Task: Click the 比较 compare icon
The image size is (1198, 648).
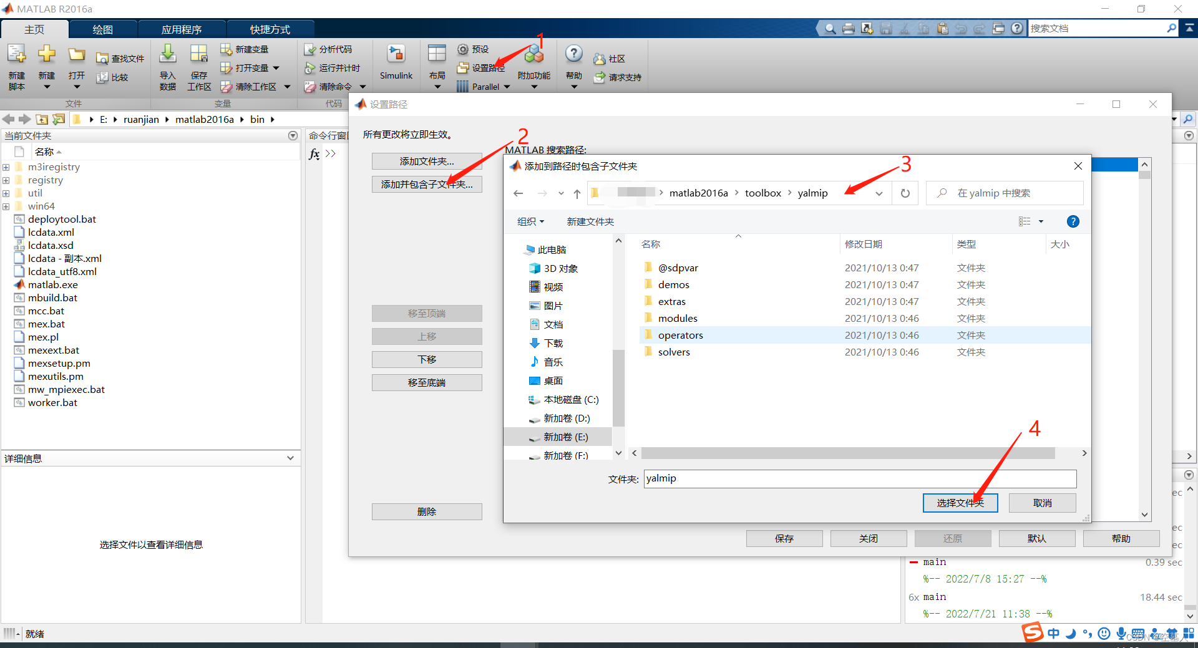Action: point(102,77)
